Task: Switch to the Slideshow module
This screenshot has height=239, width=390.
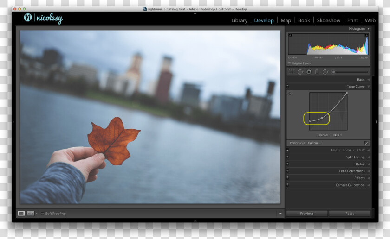Action: point(329,20)
